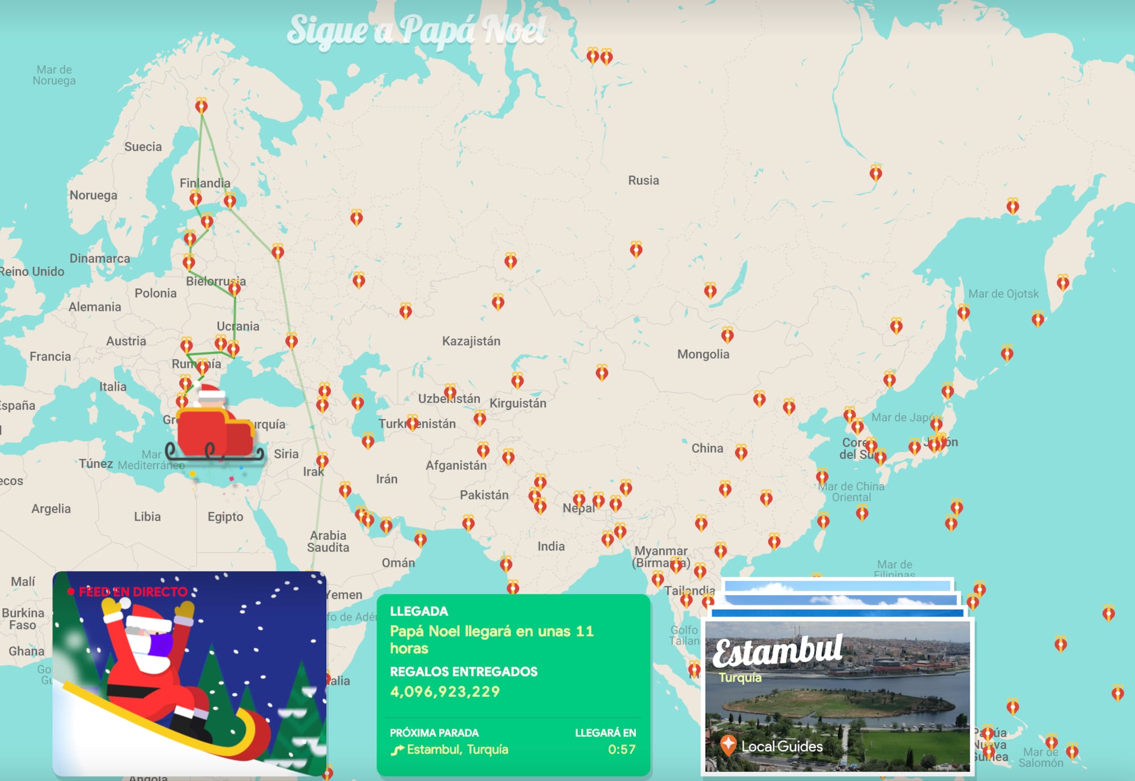Open the Estambul photo card
This screenshot has height=781, width=1135.
tap(837, 695)
